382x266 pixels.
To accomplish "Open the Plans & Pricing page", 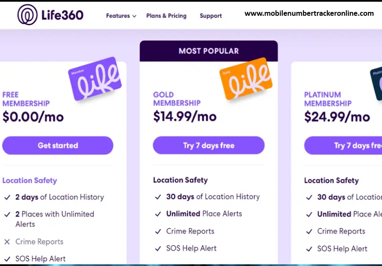I will pos(166,16).
